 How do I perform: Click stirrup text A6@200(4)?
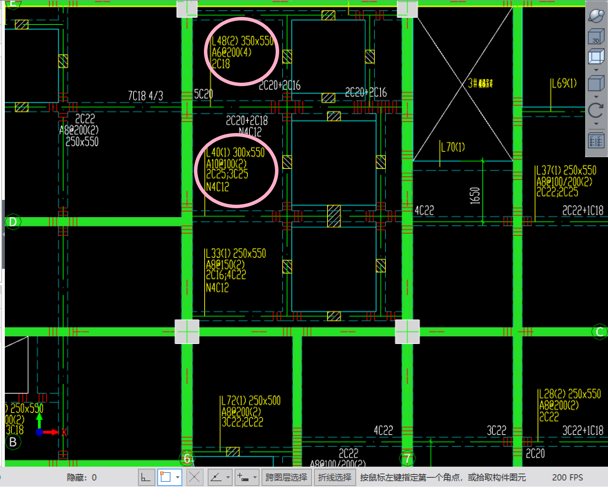point(232,52)
